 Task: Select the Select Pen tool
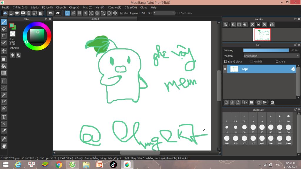point(4,102)
